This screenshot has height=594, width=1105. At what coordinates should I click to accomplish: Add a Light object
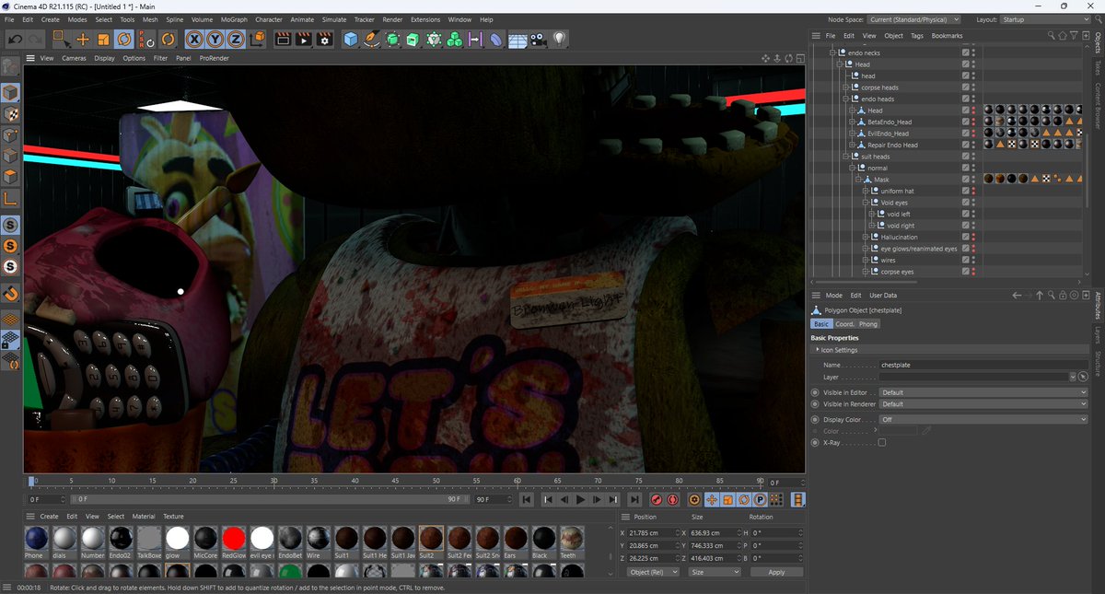[x=559, y=39]
